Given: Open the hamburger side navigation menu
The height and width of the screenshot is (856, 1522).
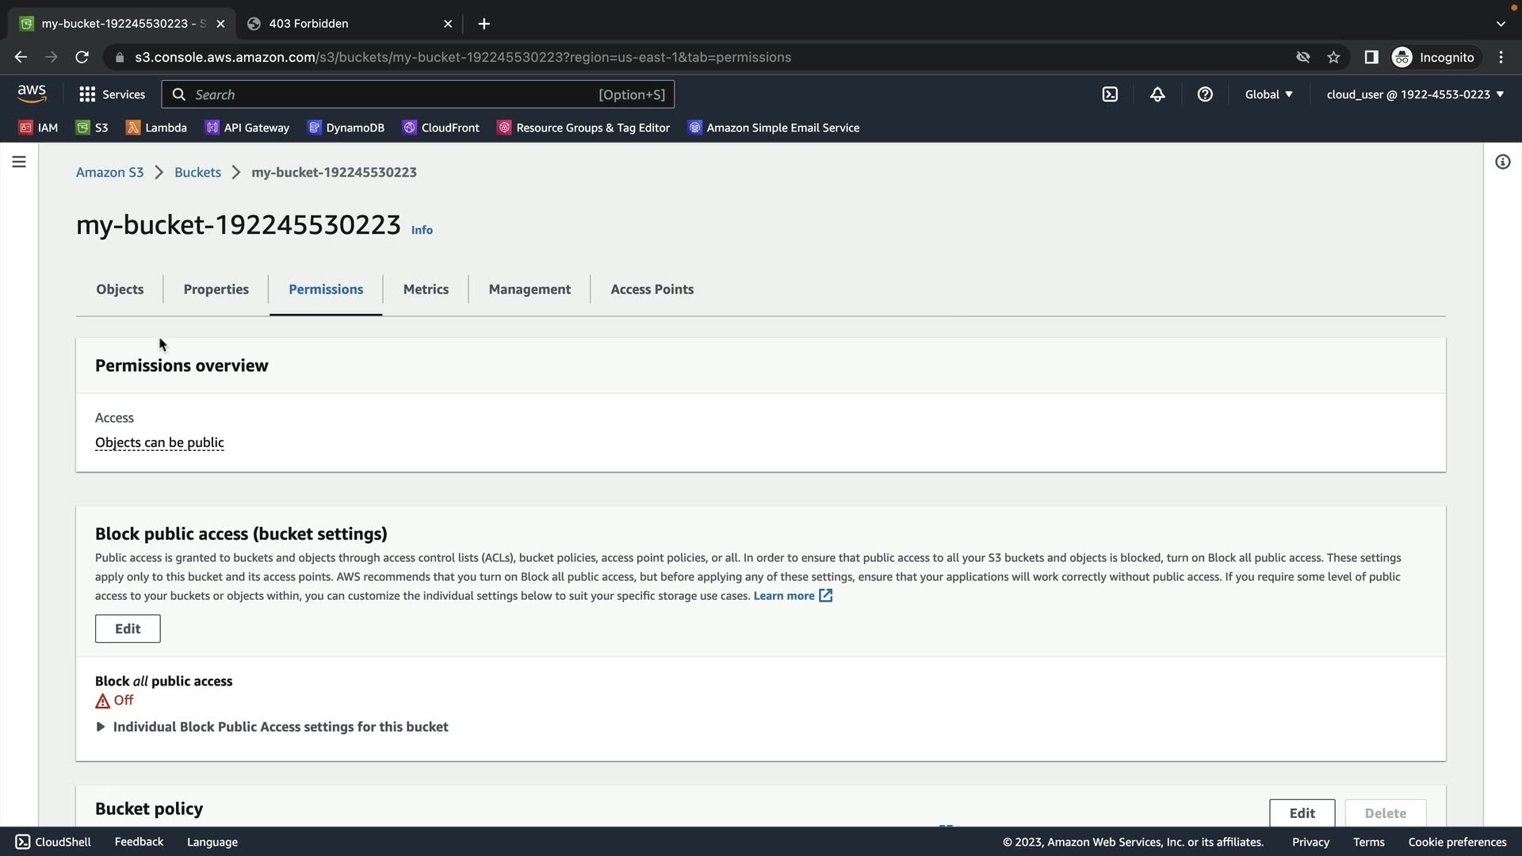Looking at the screenshot, I should (19, 162).
